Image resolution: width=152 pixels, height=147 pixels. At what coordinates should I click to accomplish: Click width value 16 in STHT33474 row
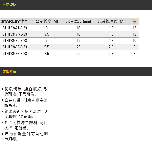[78, 34]
